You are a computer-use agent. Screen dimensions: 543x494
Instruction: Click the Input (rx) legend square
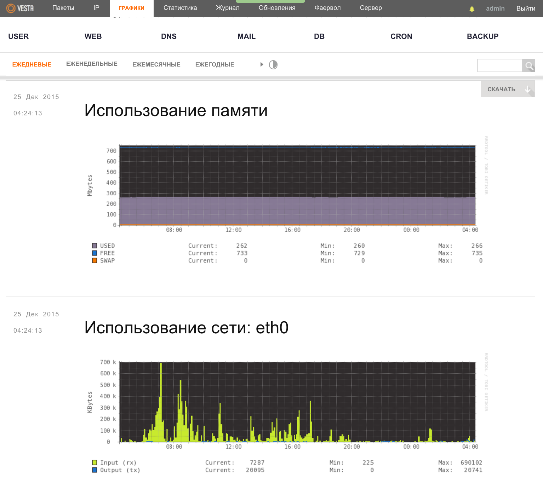(94, 462)
